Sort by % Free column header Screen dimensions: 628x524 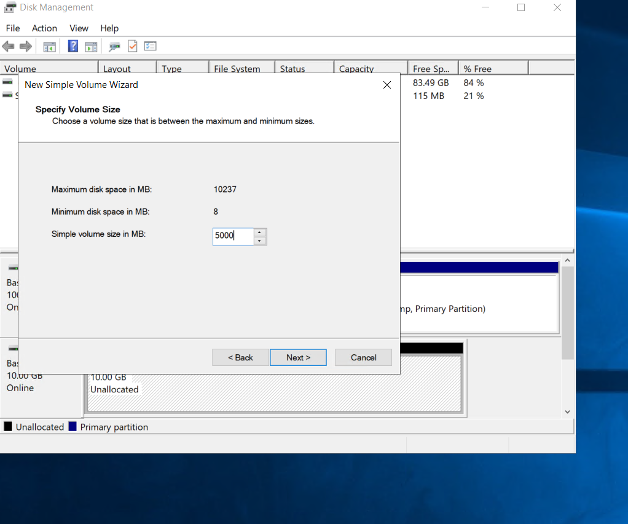[493, 68]
